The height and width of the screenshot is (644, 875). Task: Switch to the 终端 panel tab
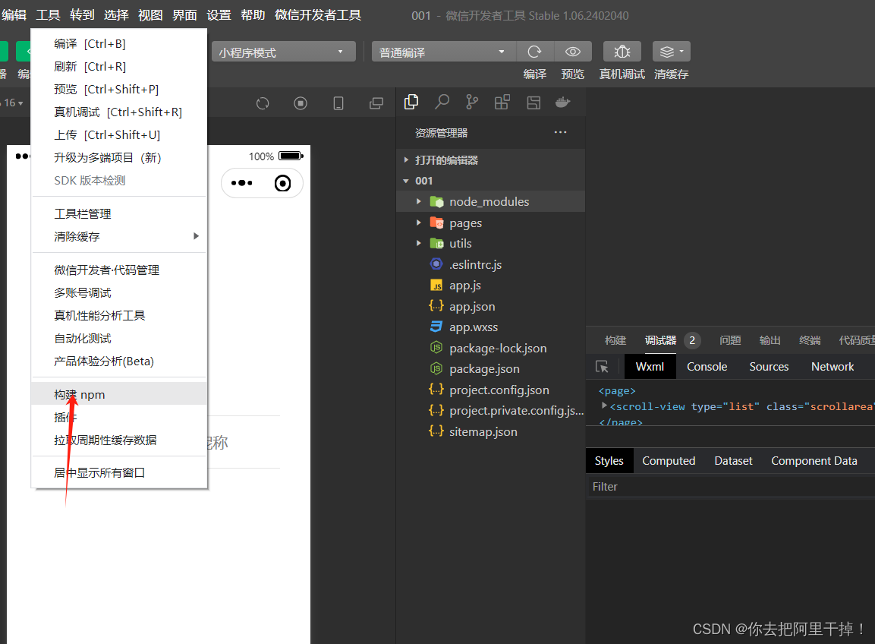pyautogui.click(x=810, y=340)
